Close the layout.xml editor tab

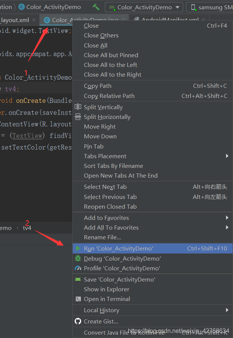(x=34, y=20)
